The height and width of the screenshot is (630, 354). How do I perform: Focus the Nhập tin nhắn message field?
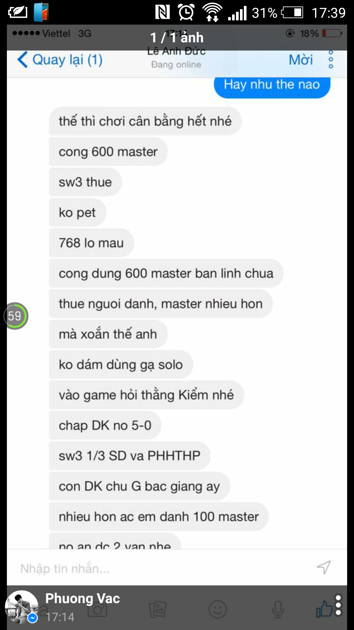tap(164, 568)
